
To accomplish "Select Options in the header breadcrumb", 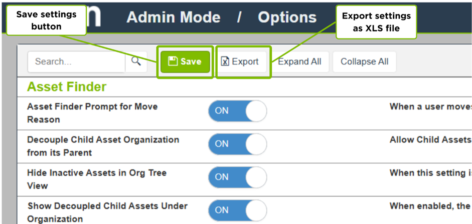I will point(287,17).
